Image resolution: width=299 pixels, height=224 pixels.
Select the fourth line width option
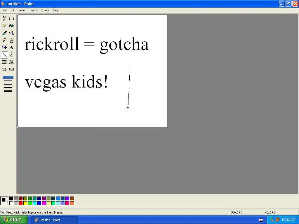(x=8, y=87)
